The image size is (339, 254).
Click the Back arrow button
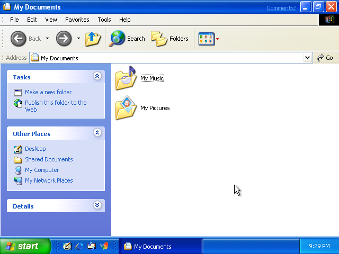(x=18, y=39)
